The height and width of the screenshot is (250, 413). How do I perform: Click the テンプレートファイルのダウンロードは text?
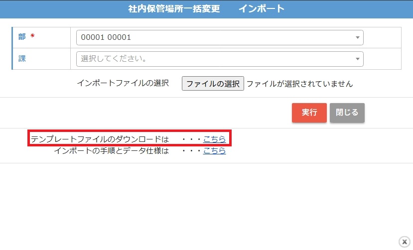[100, 139]
